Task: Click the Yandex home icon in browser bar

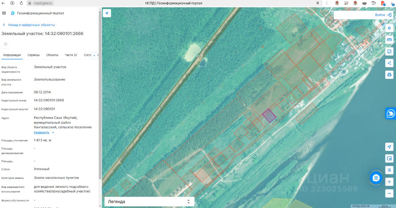Action: click(12, 3)
